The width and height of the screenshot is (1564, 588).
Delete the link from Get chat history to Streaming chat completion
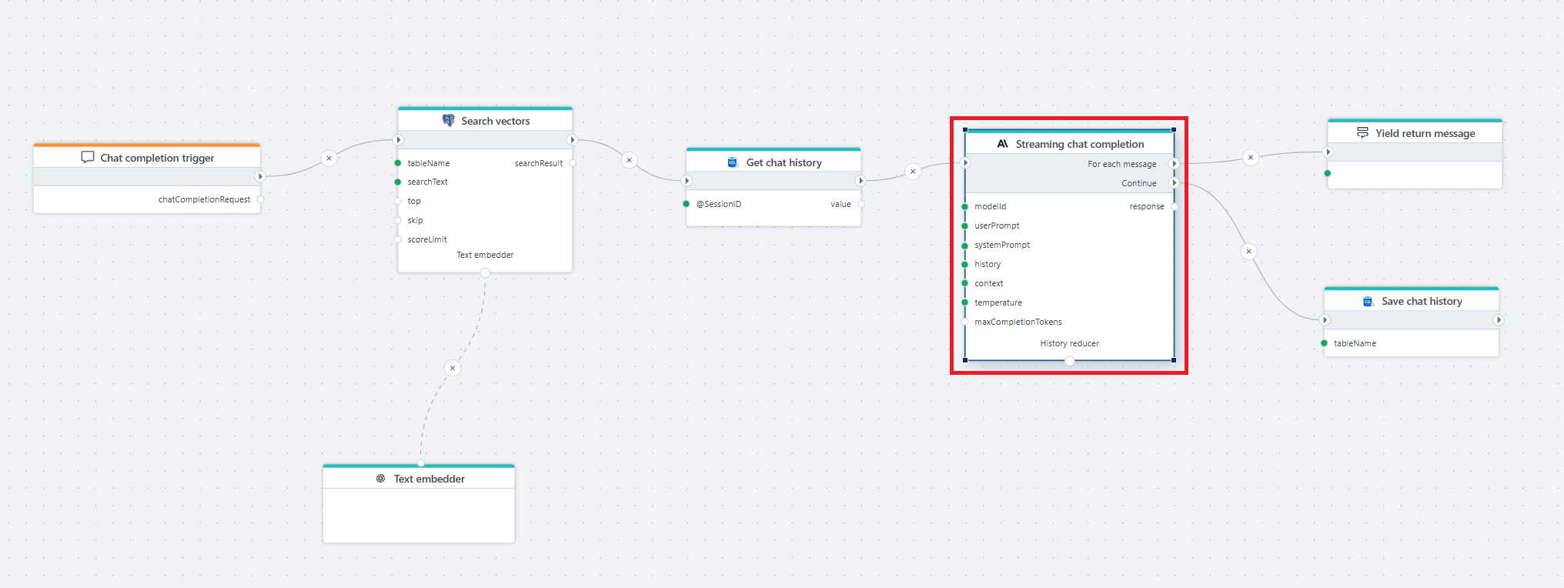pos(912,172)
